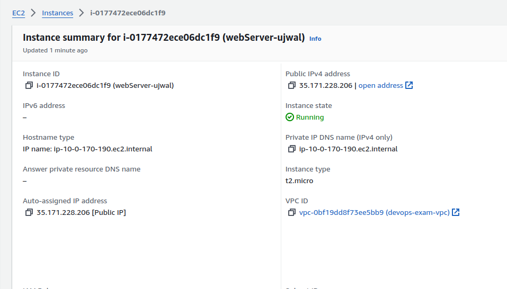Image resolution: width=507 pixels, height=289 pixels.
Task: Go to EC2 breadcrumb link
Action: [x=19, y=13]
